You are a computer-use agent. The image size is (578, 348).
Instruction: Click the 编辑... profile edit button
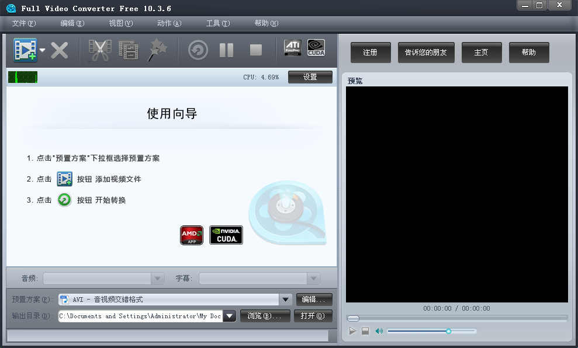314,300
